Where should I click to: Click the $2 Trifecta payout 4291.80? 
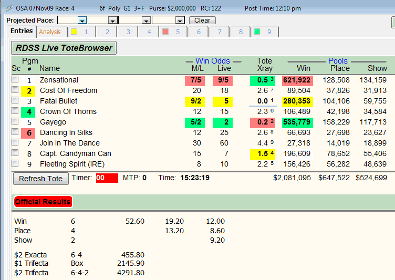tap(131, 273)
